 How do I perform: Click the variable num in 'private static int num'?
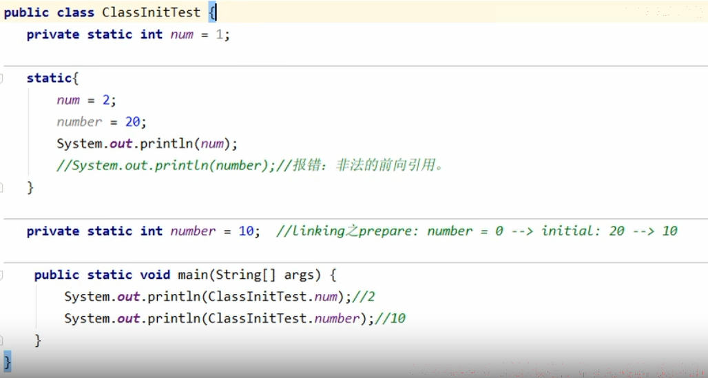(182, 34)
